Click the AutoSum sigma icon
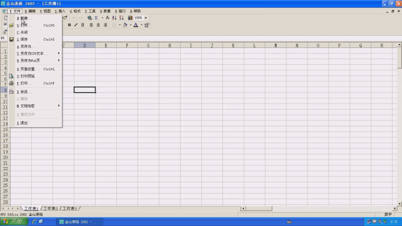The width and height of the screenshot is (402, 226). [x=96, y=18]
